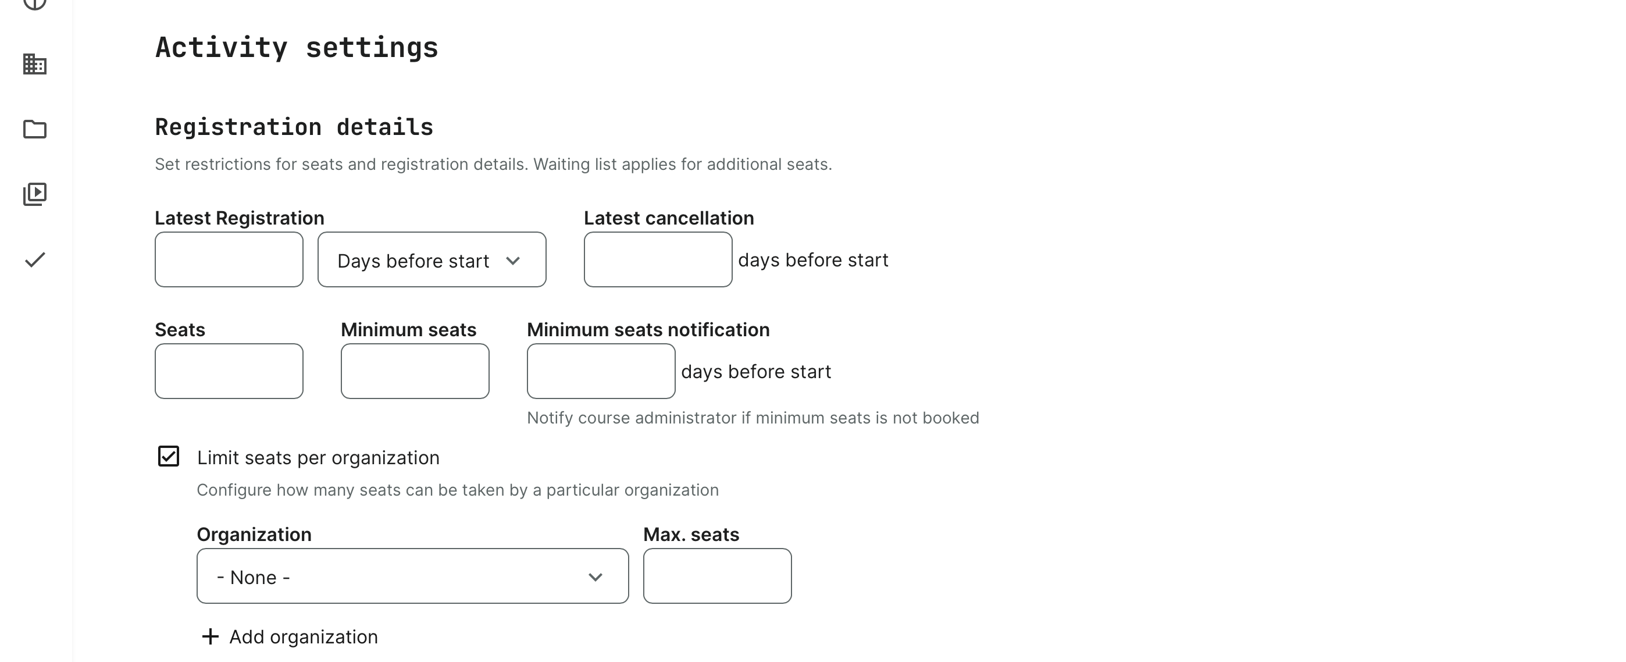Viewport: 1626px width, 662px height.
Task: Focus the Latest Registration number field
Action: [229, 259]
